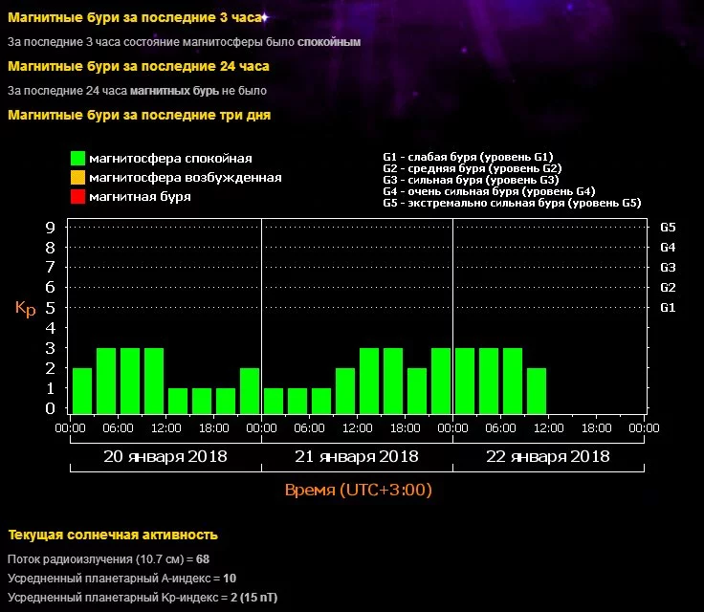Screen dimensions: 704x612
Task: Click the '21 января 2018' date label
Action: pyautogui.click(x=357, y=457)
